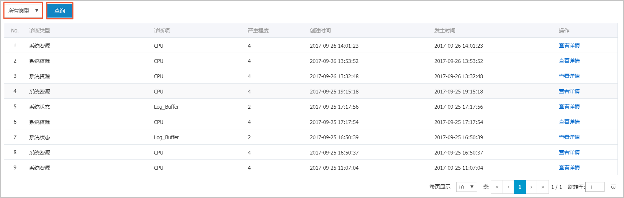The width and height of the screenshot is (624, 198).
Task: View details for the 2017-09-25 19:15:18 entry
Action: [569, 91]
